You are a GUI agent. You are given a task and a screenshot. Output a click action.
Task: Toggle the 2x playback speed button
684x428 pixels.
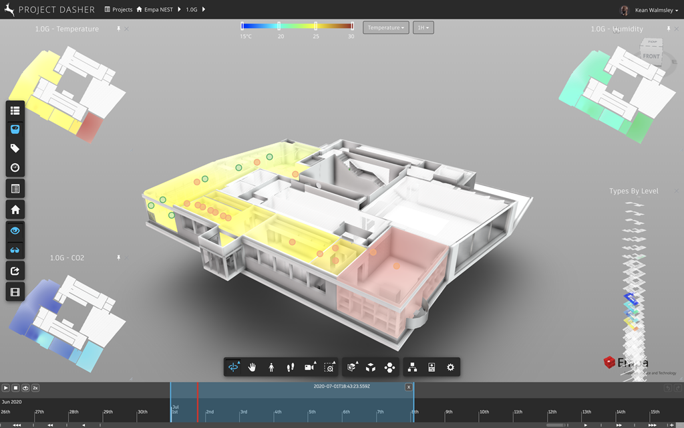pos(35,387)
